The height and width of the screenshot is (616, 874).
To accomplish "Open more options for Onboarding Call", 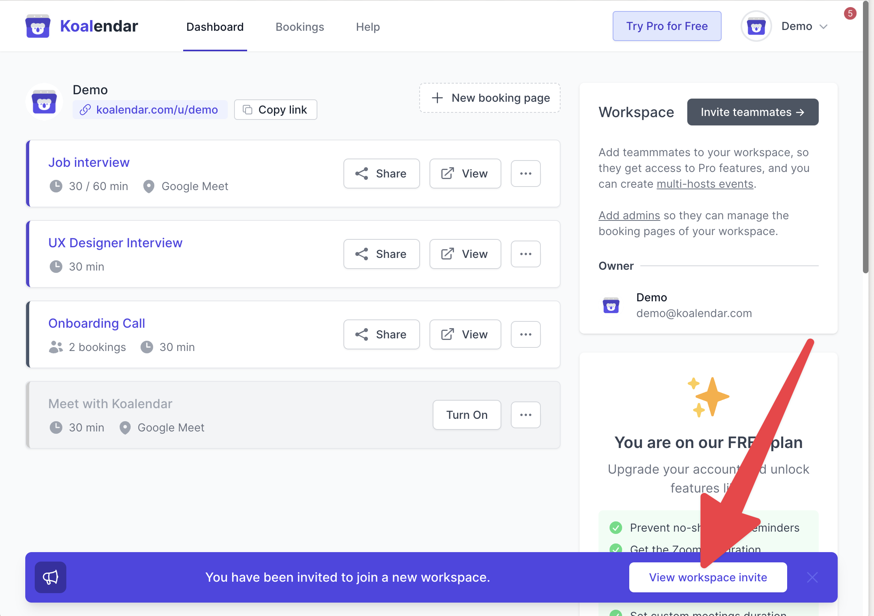I will tap(525, 334).
